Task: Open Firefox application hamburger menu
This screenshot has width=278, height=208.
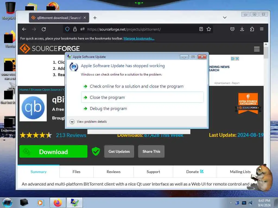Action: [262, 29]
